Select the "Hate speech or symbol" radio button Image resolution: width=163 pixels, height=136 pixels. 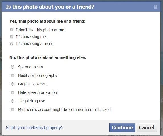click(x=13, y=92)
